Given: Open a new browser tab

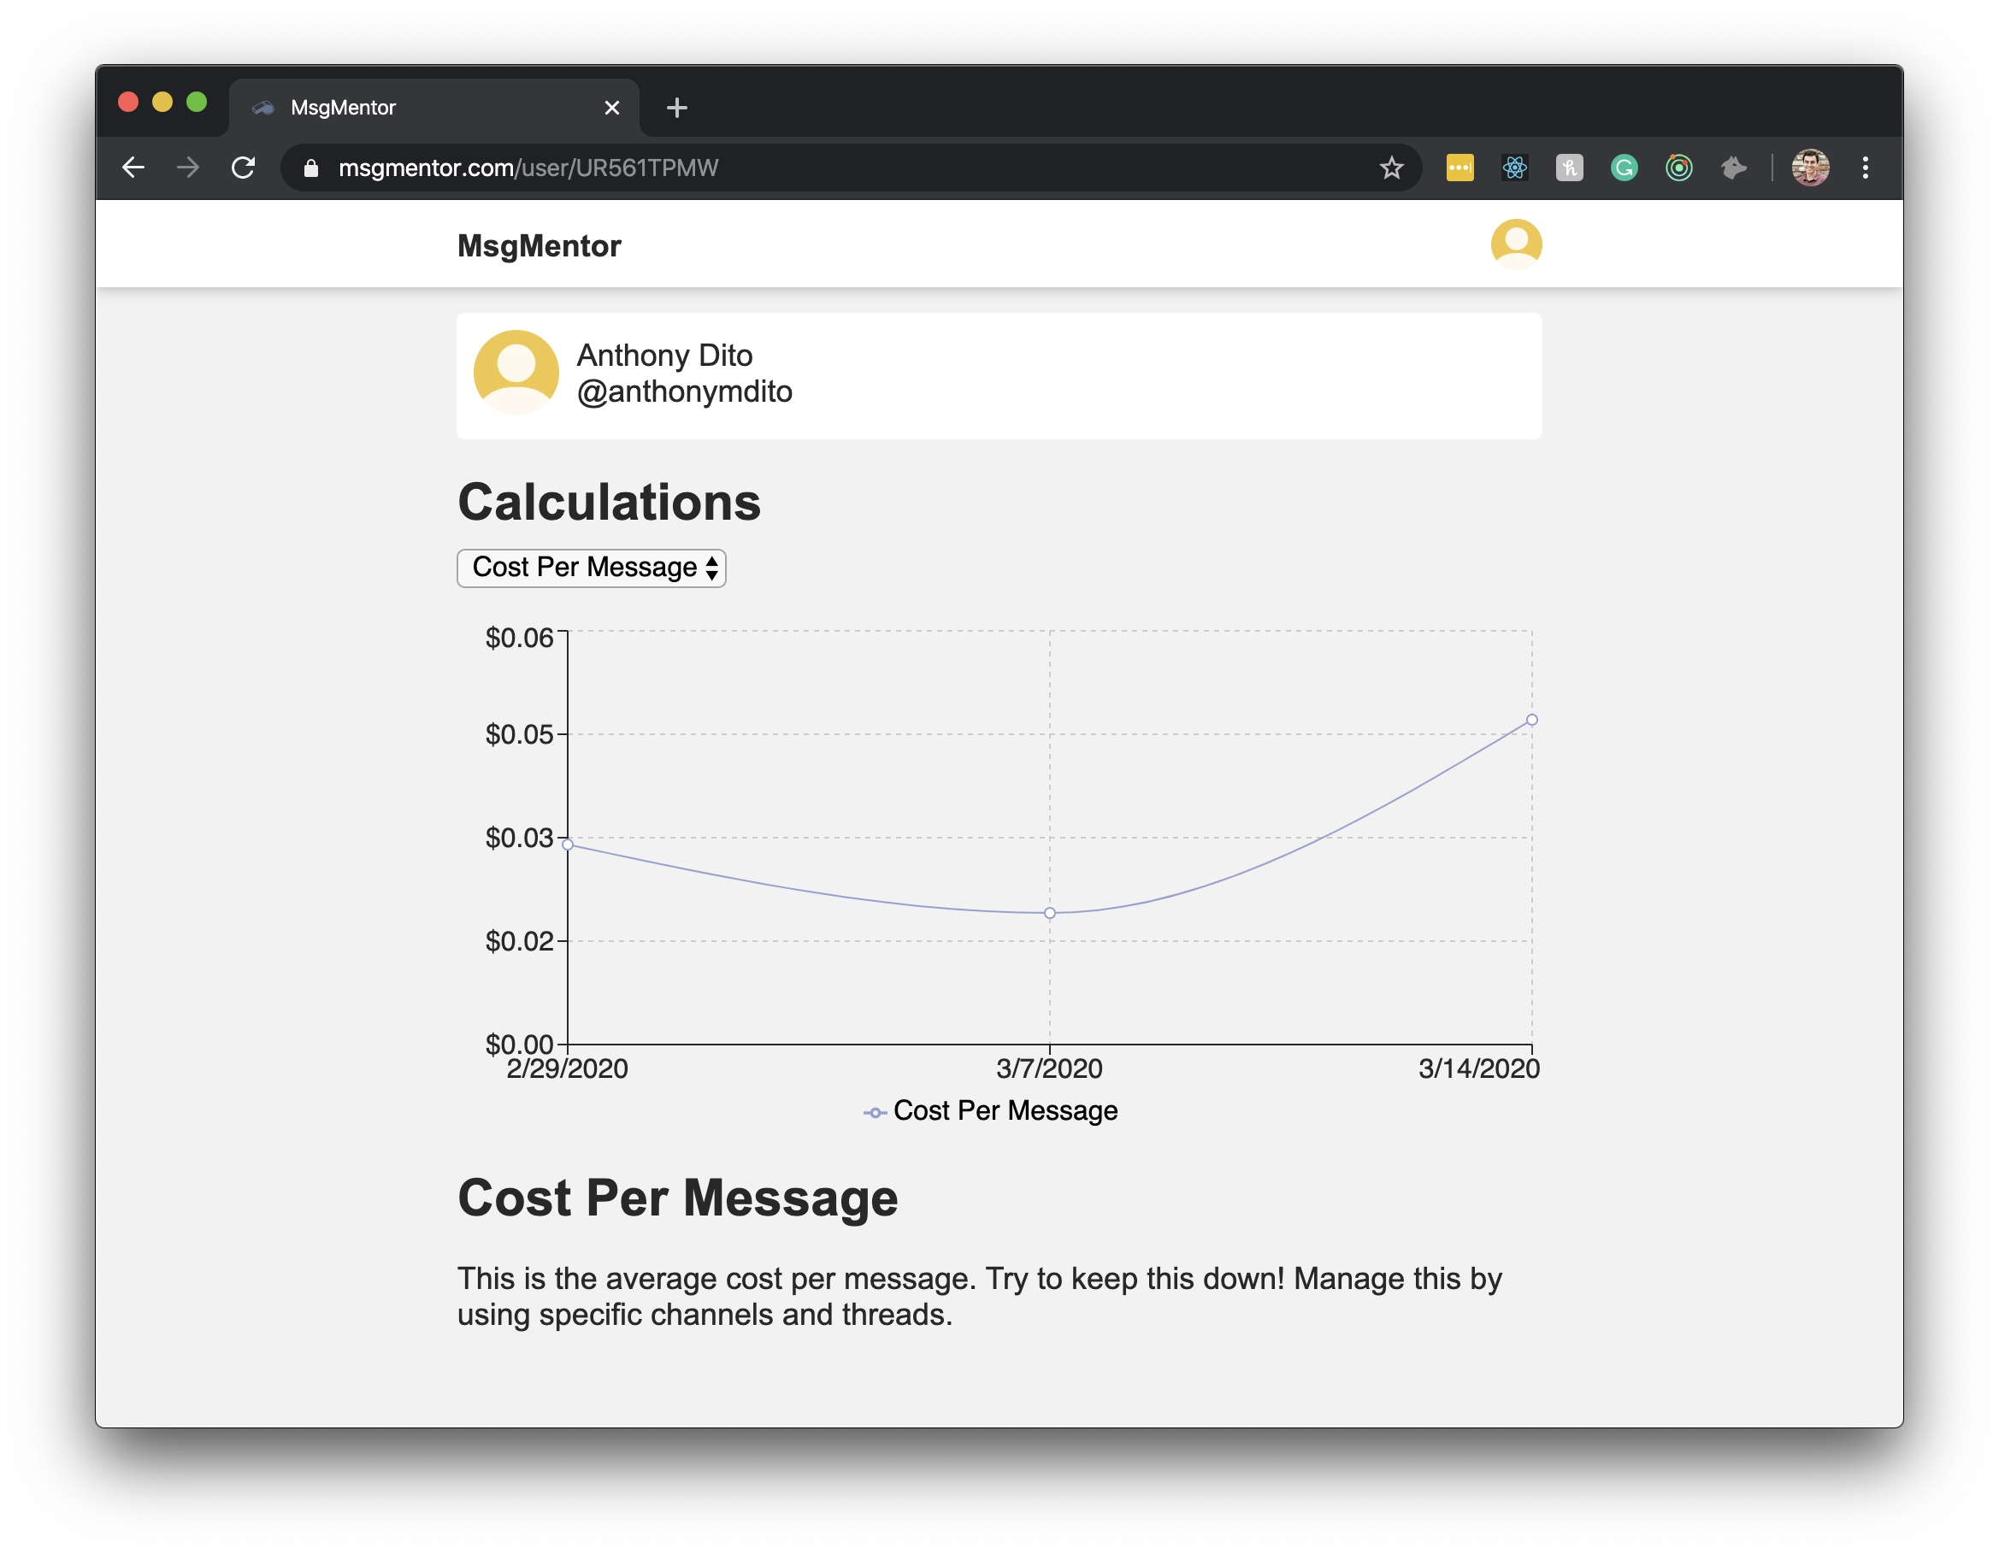Looking at the screenshot, I should pos(676,108).
